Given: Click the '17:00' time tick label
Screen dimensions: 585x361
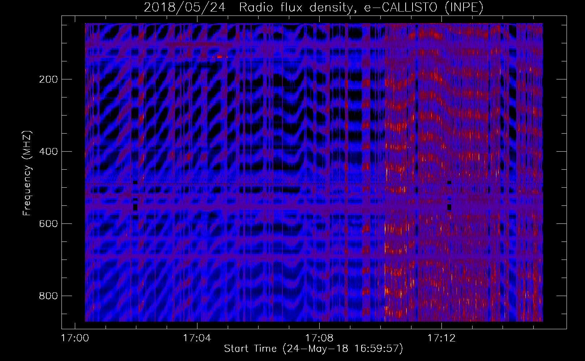Looking at the screenshot, I should [x=75, y=338].
